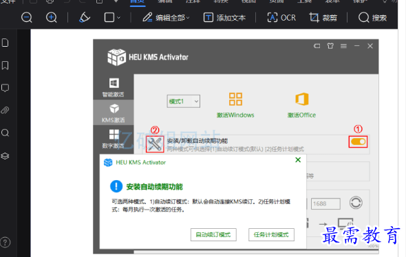
Task: Click the 自动续订模式 button
Action: pos(213,235)
